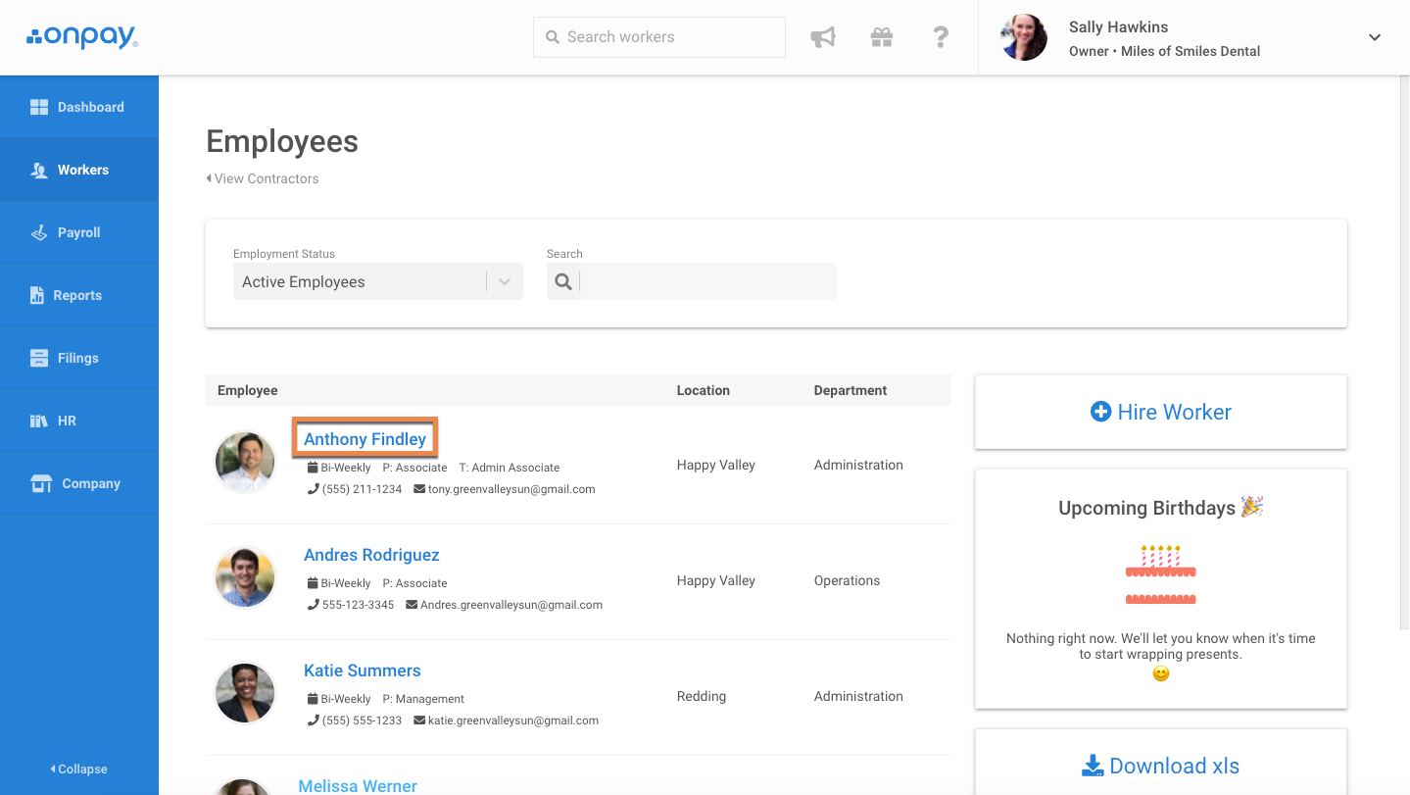Click the magnifier icon in employee Search
Image resolution: width=1410 pixels, height=795 pixels.
[x=563, y=282]
